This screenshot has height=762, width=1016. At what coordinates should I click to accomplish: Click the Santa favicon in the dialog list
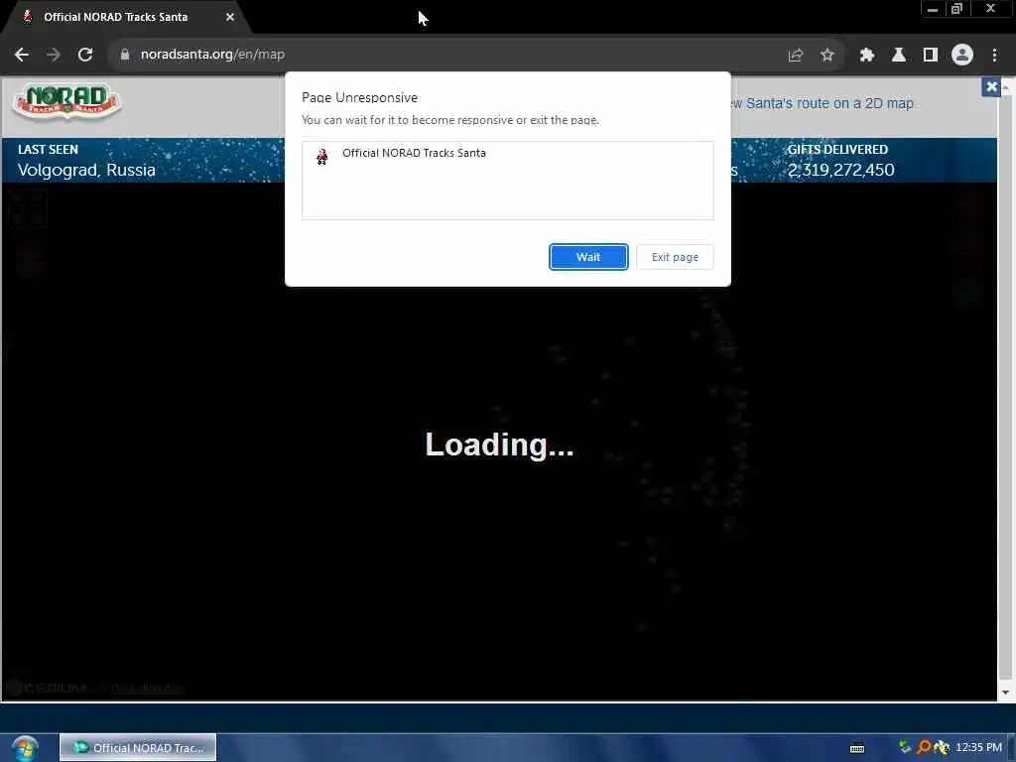tap(321, 156)
